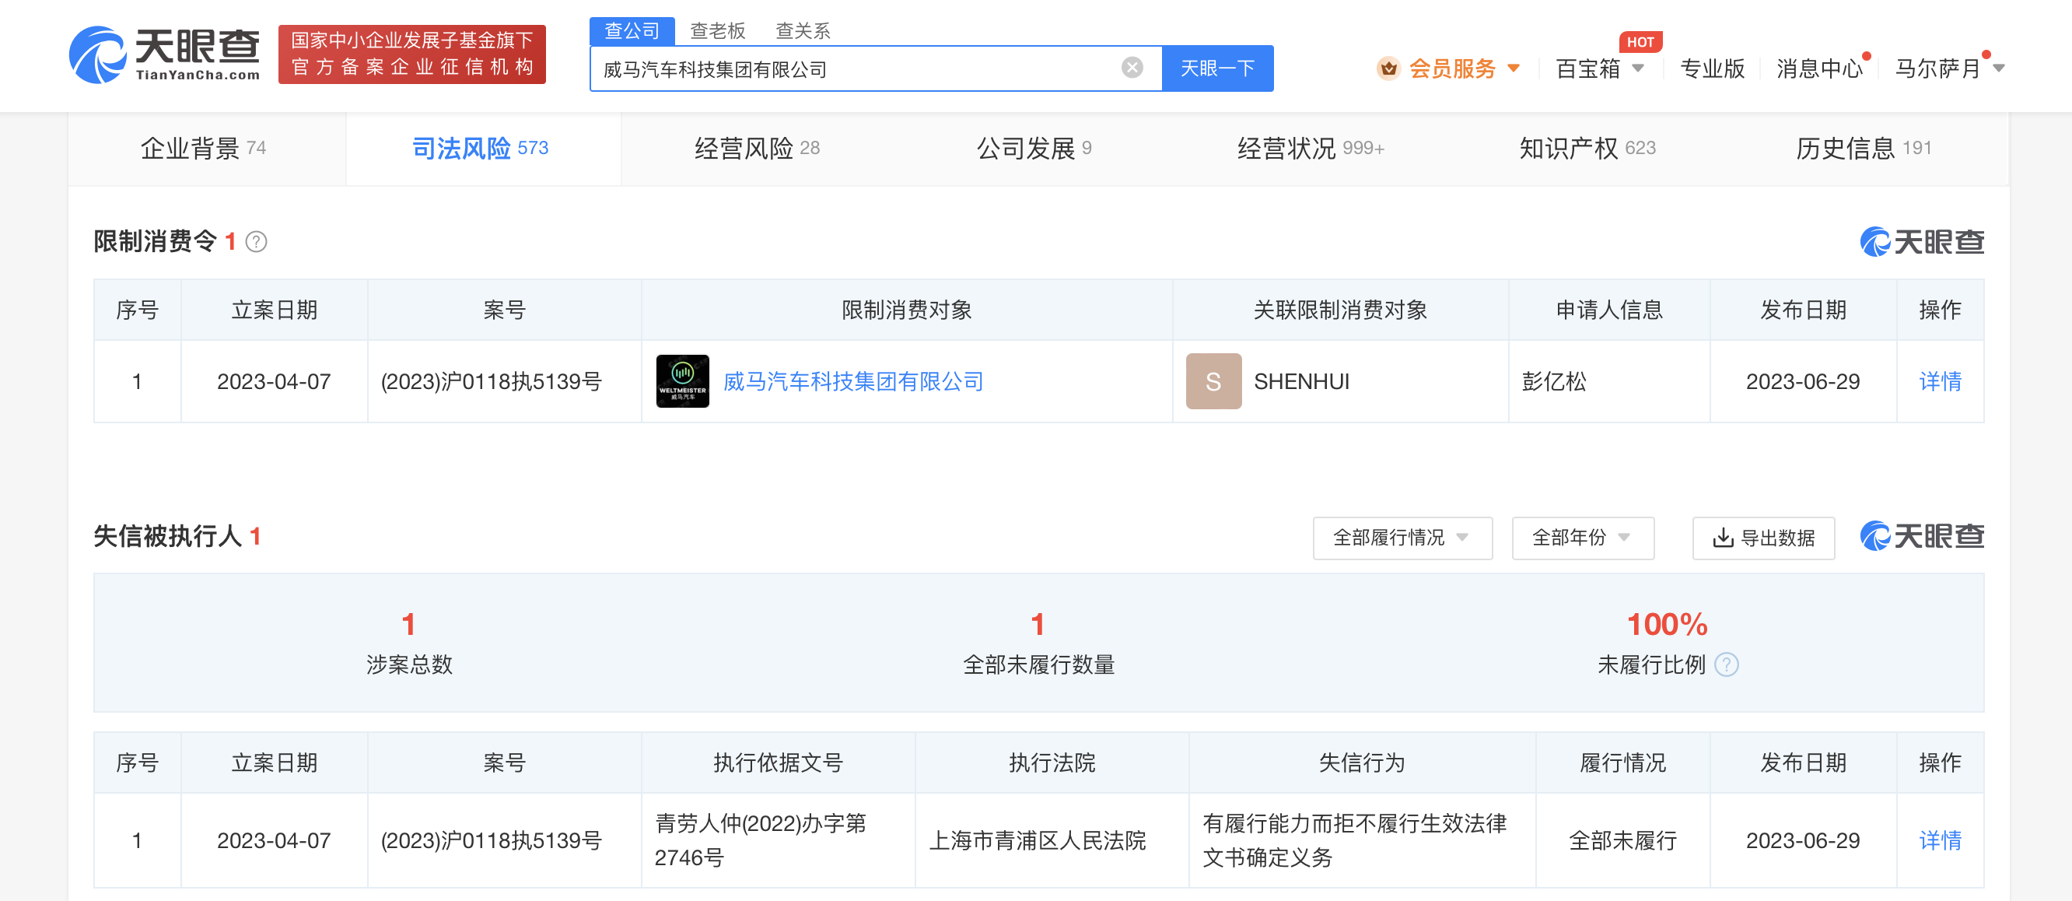Click the 天眼一下 search button
Screen dimensions: 2072x901
pyautogui.click(x=1217, y=68)
